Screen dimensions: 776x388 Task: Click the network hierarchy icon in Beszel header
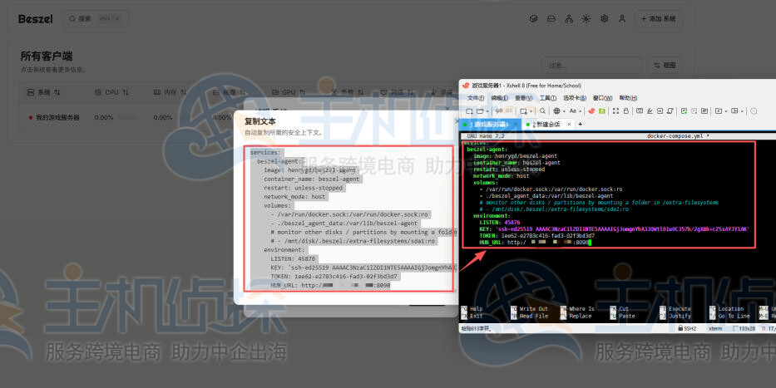click(569, 19)
